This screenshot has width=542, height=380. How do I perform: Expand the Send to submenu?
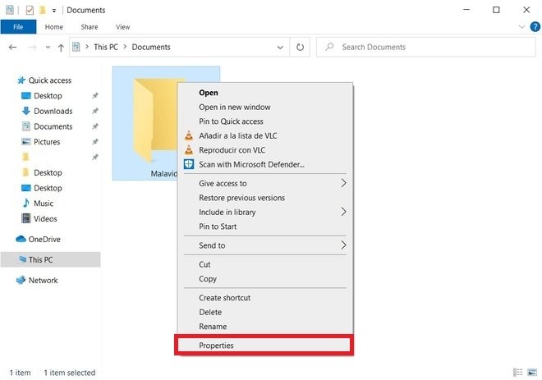[x=264, y=245]
